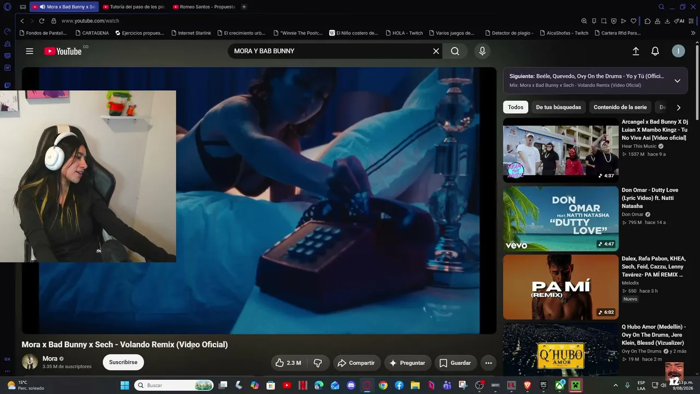700x394 pixels.
Task: Go to the YouTube home logo
Action: coord(63,51)
